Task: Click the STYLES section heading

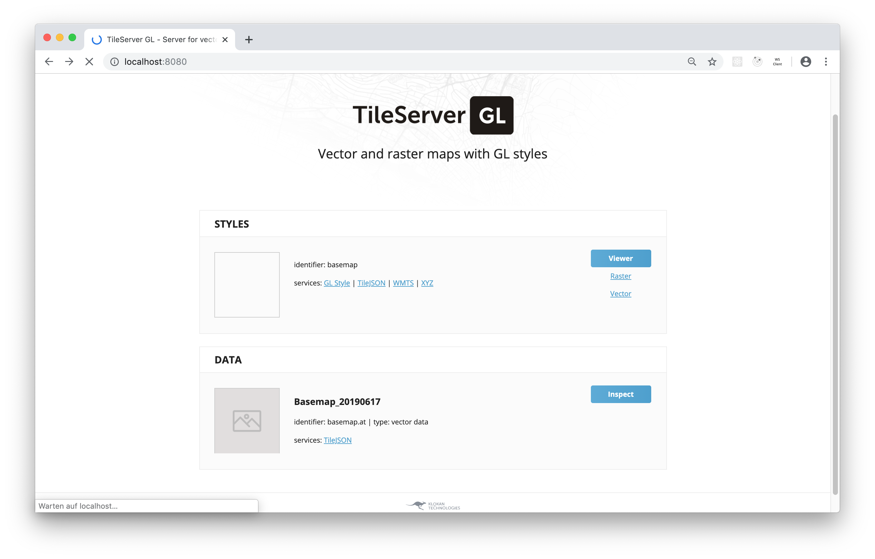Action: pyautogui.click(x=231, y=224)
